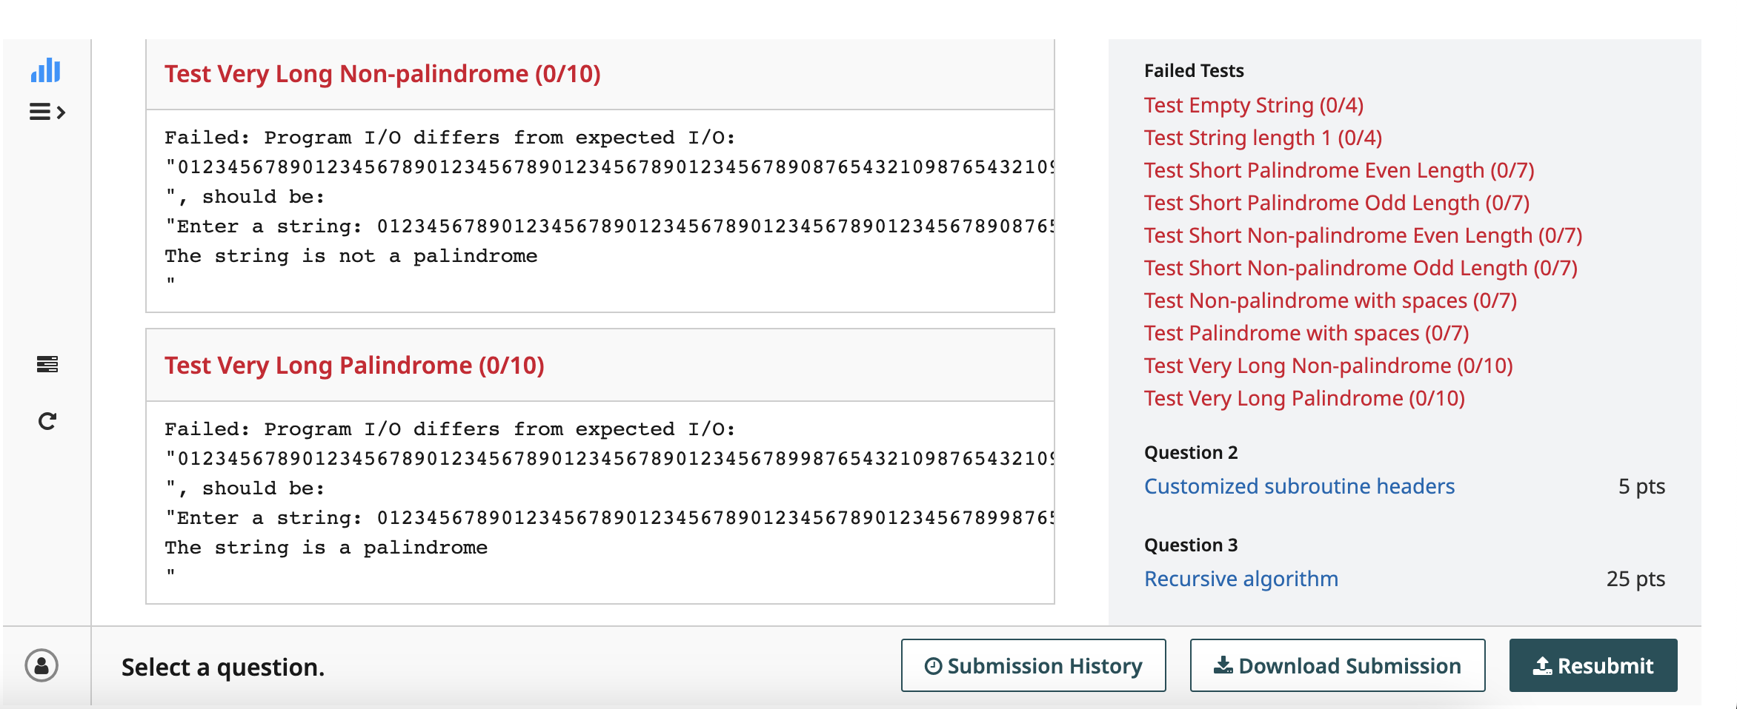The image size is (1737, 709).
Task: Open the submissions list icon
Action: (x=47, y=364)
